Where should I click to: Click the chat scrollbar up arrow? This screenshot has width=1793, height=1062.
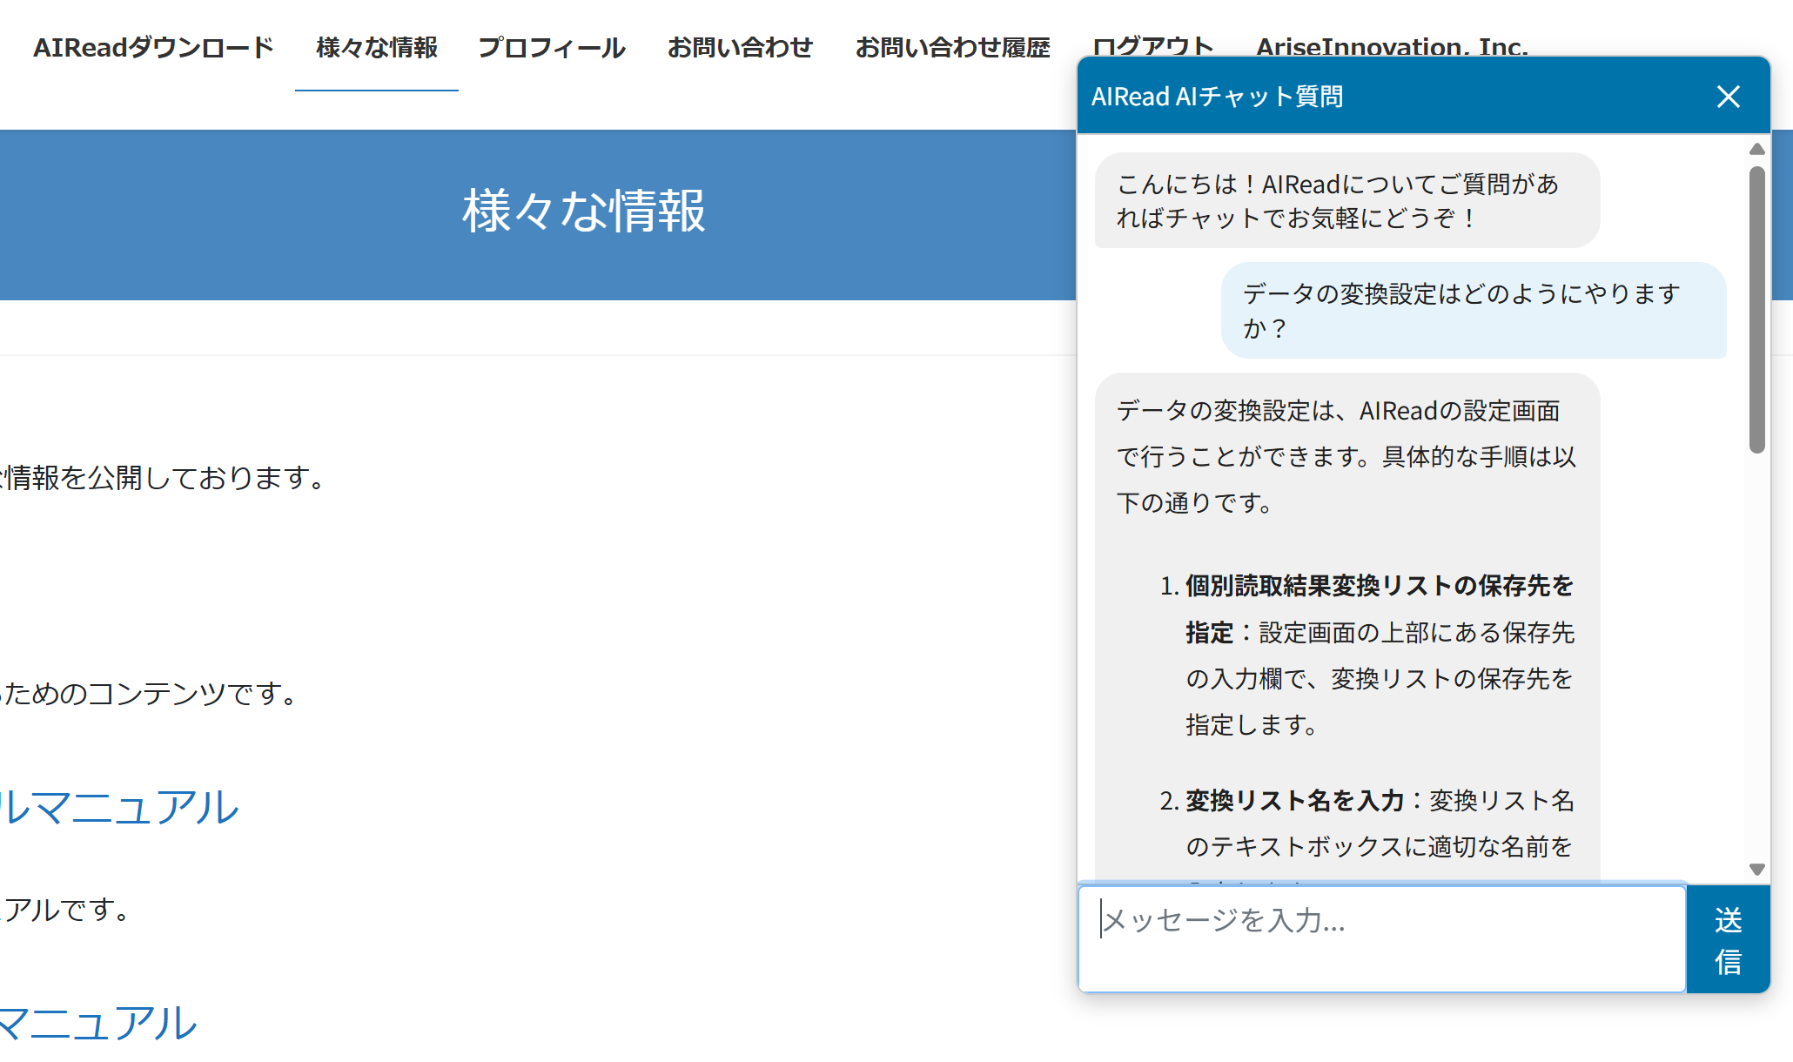1757,149
